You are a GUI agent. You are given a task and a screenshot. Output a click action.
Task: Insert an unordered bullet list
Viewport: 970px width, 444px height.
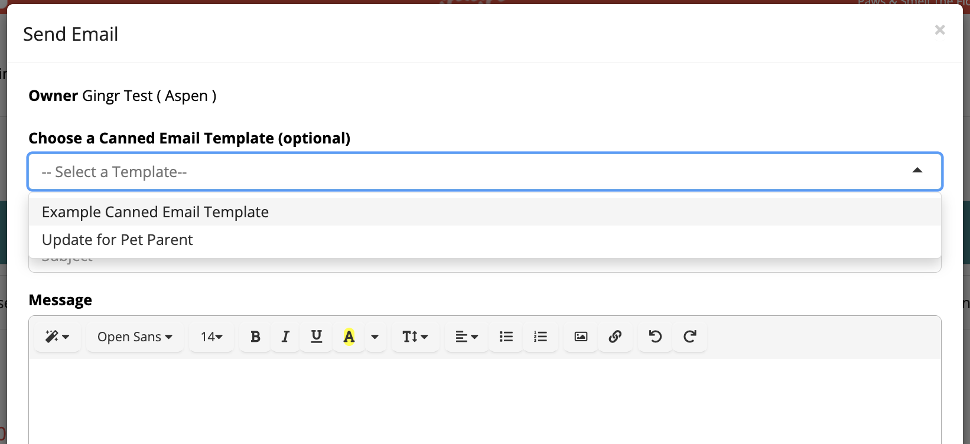click(x=506, y=337)
